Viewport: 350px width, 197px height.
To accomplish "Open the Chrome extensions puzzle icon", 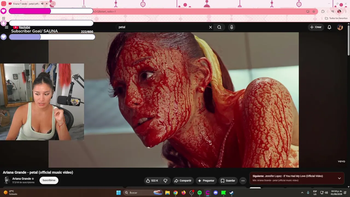I will [323, 11].
